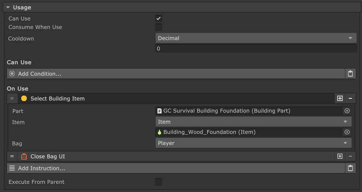Viewport: 362px width, 192px height.
Task: Add instruction after Select Building Item
Action: tap(340, 99)
